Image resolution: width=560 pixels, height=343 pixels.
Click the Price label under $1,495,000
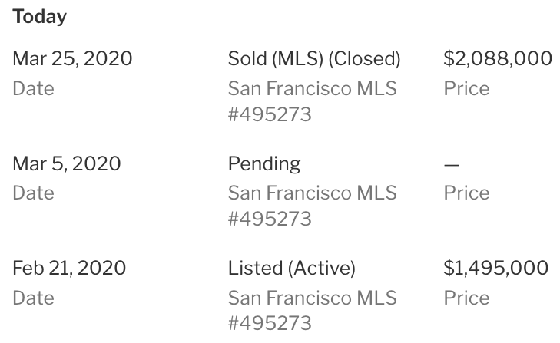[x=466, y=297]
